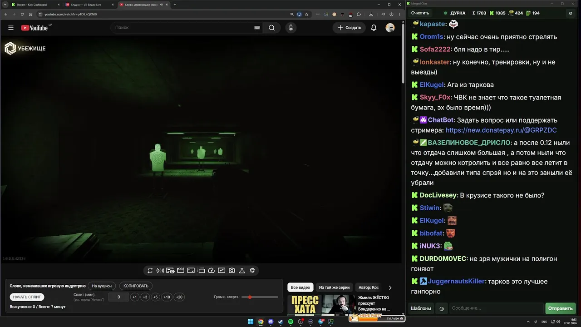Viewport: 581px width, 327px height.
Task: Open the gear settings in the player toolbar
Action: pos(252,271)
